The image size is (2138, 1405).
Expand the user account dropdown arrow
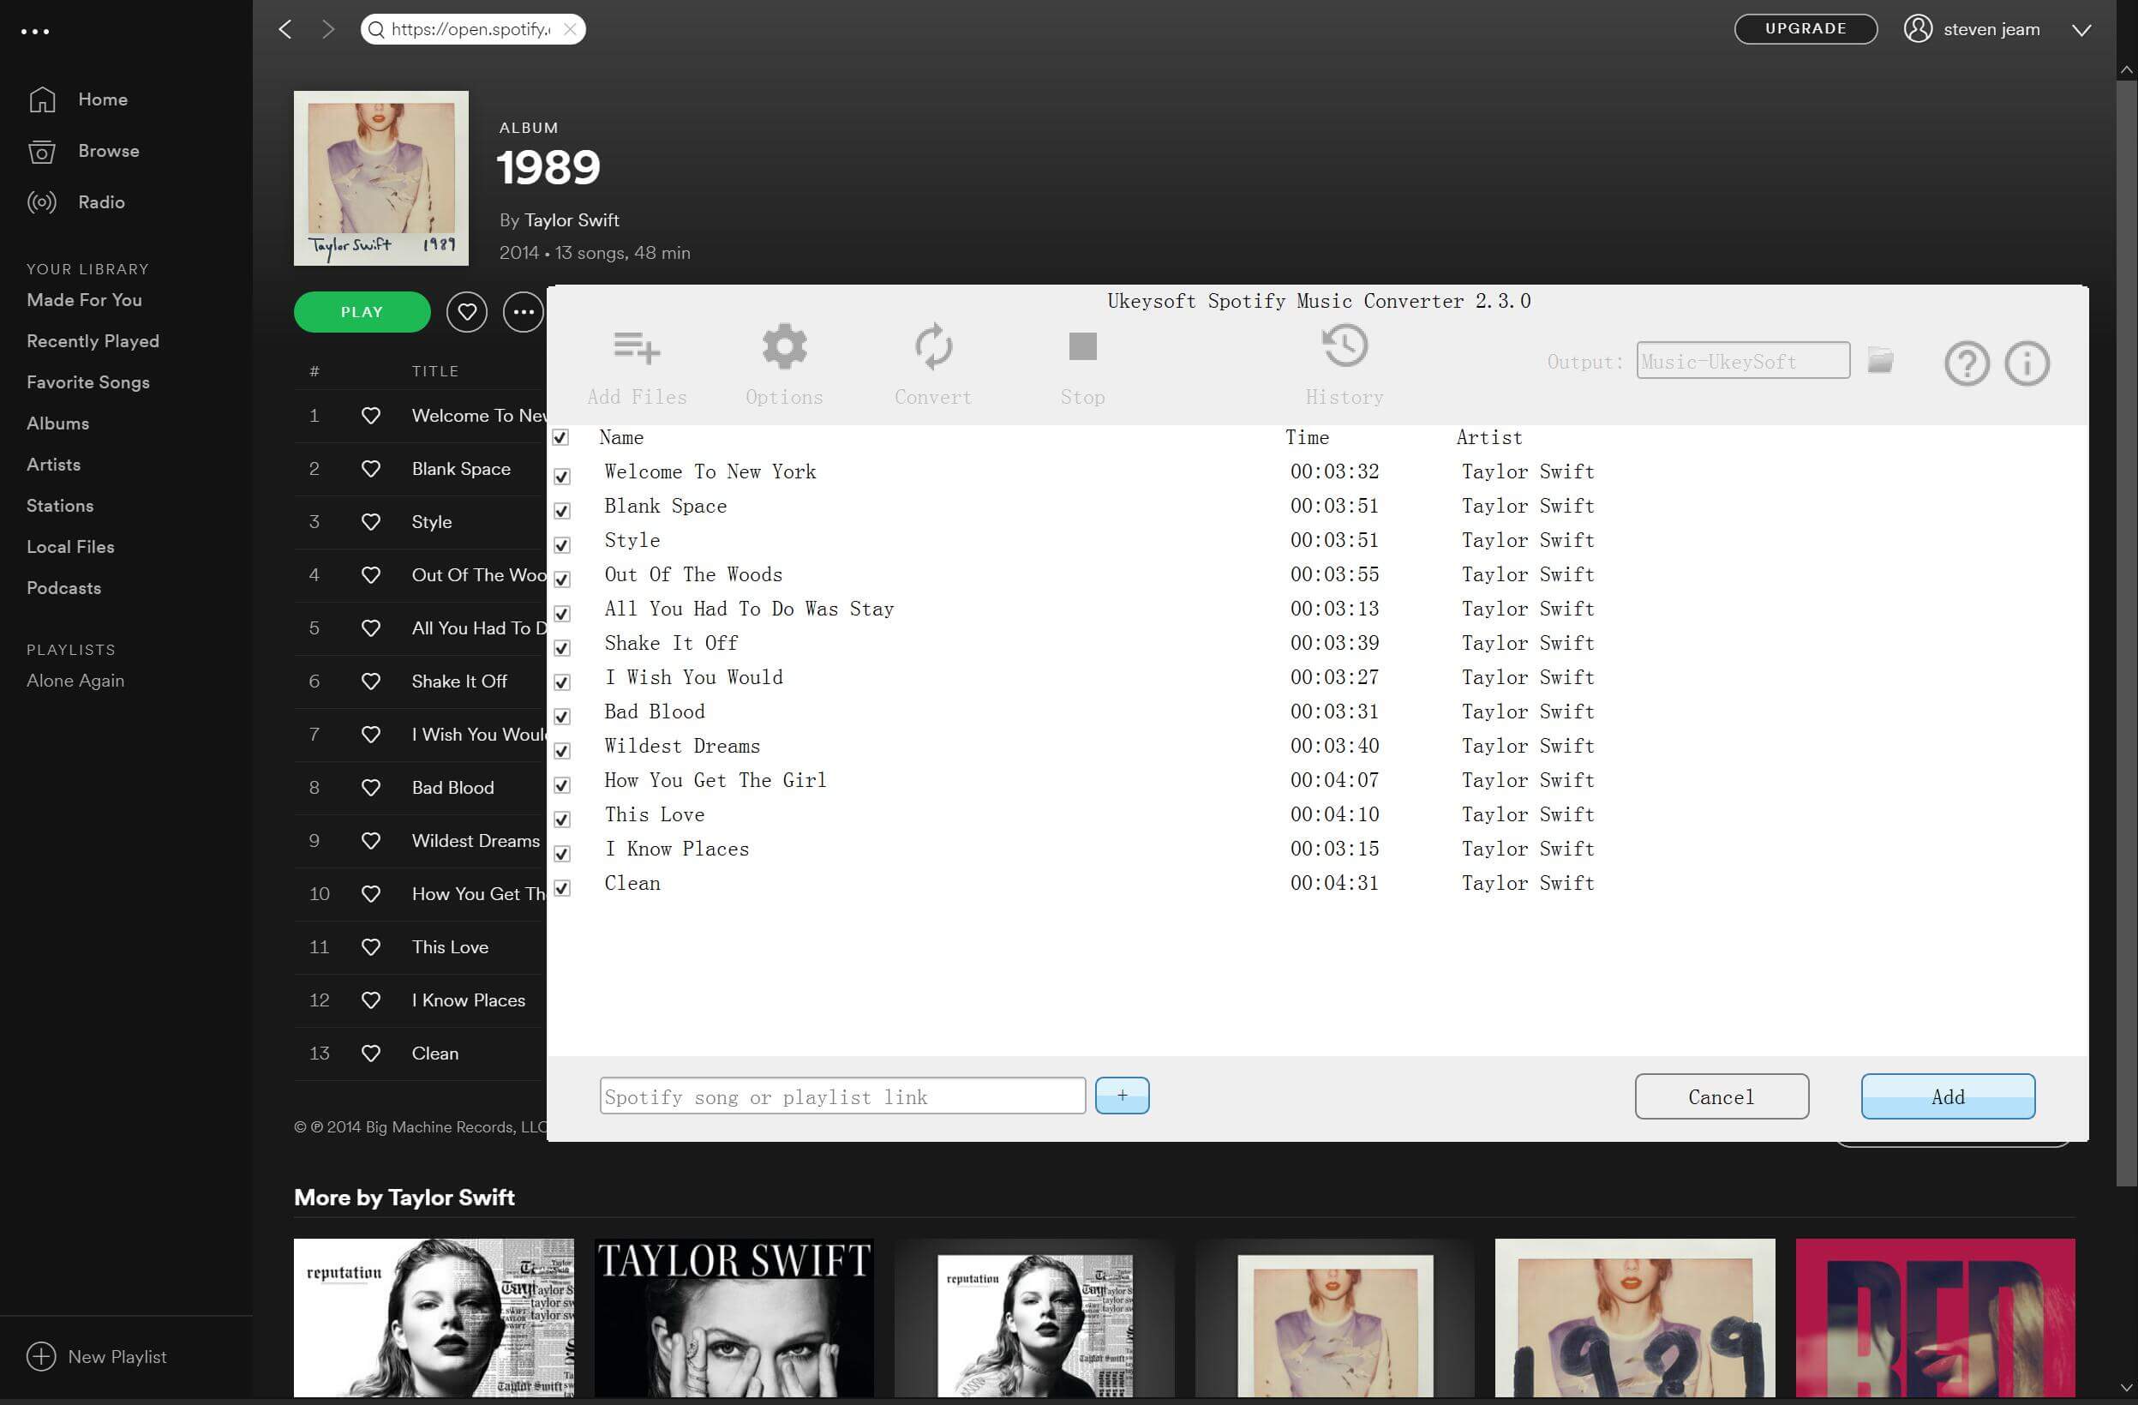click(2083, 28)
